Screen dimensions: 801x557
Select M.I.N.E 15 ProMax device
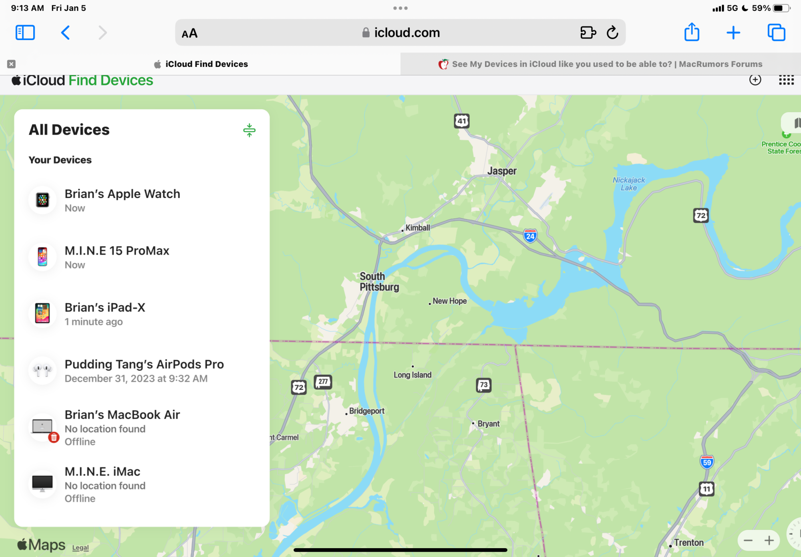[x=142, y=257]
